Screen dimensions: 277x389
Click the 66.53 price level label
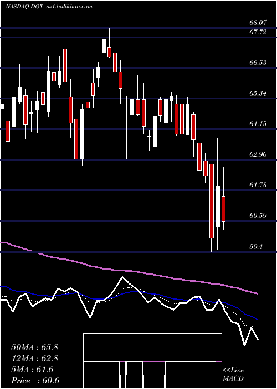click(258, 62)
